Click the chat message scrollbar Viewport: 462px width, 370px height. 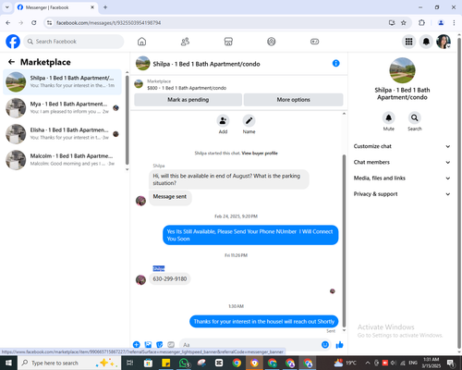click(x=344, y=240)
